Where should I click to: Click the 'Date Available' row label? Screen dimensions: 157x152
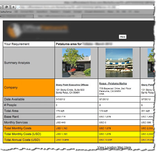[x=14, y=99]
